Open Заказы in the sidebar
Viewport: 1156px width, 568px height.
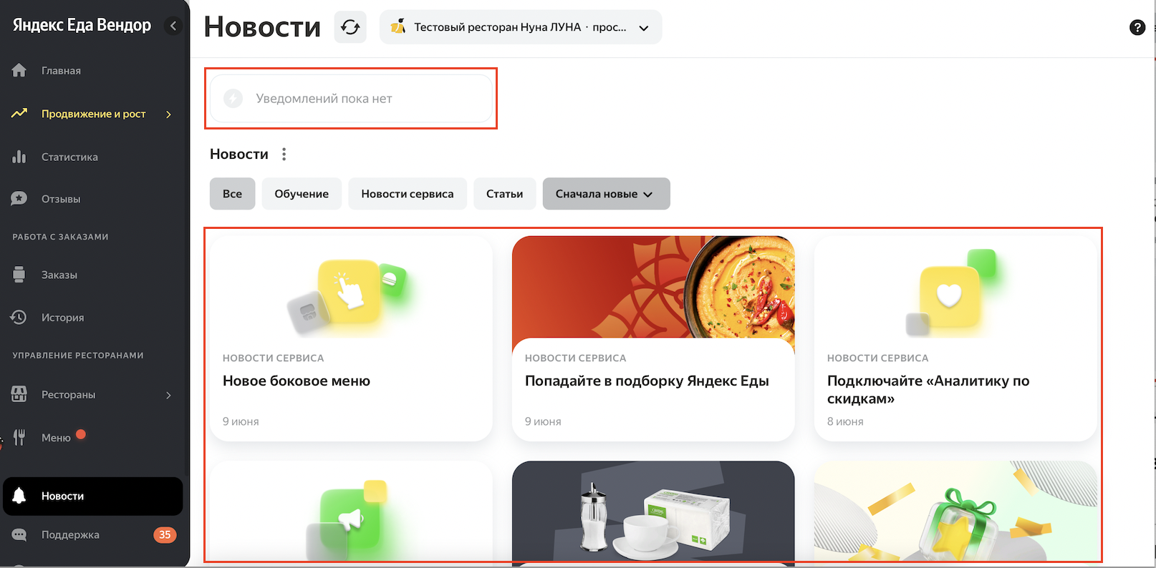coord(59,275)
